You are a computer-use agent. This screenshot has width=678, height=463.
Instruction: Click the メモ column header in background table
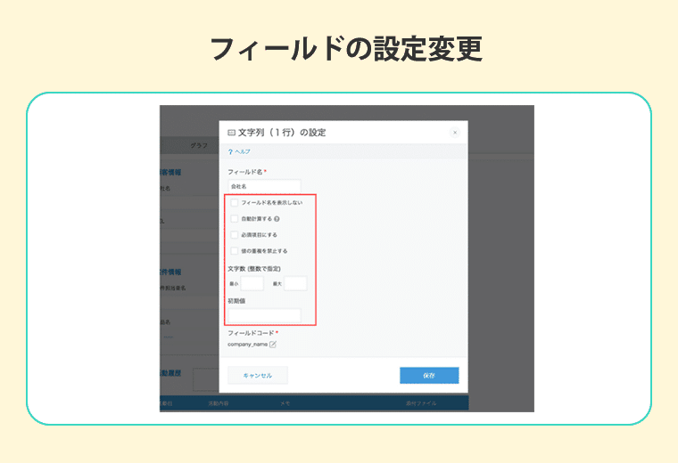tap(285, 403)
